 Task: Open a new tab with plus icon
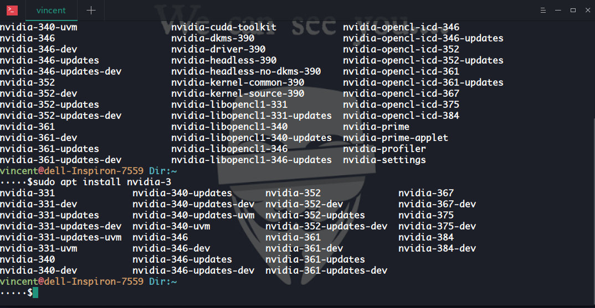coord(91,10)
